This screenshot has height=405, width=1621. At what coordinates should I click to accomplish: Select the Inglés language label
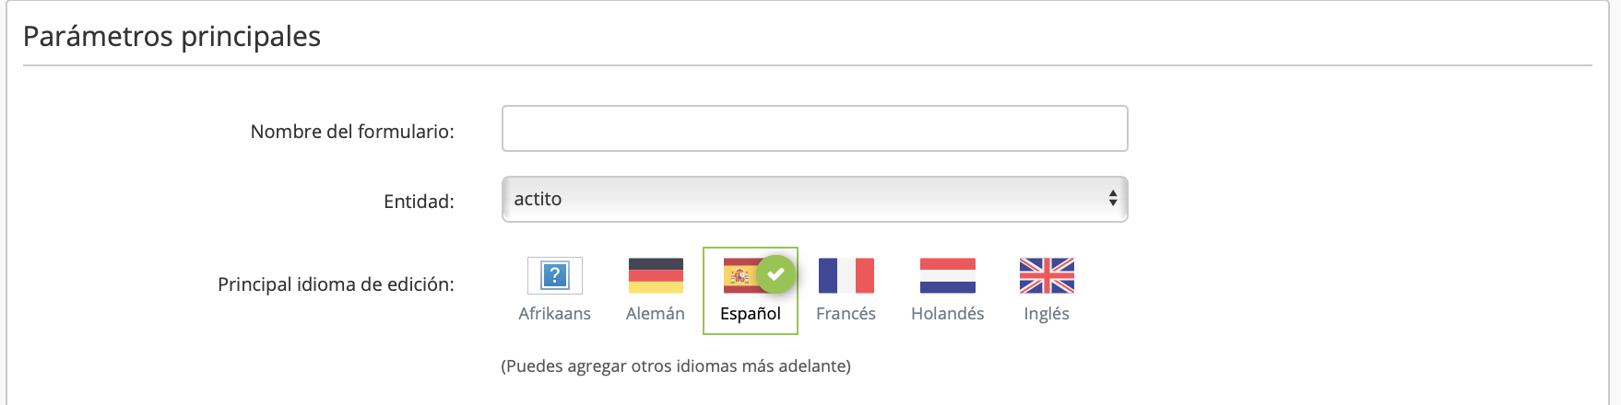[1047, 314]
